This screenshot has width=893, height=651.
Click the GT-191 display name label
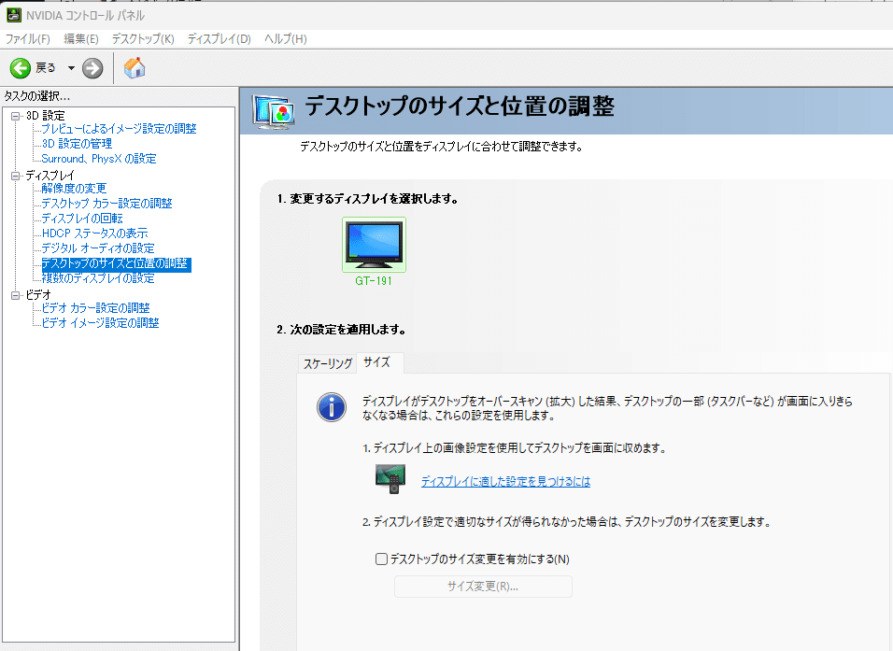pos(374,281)
